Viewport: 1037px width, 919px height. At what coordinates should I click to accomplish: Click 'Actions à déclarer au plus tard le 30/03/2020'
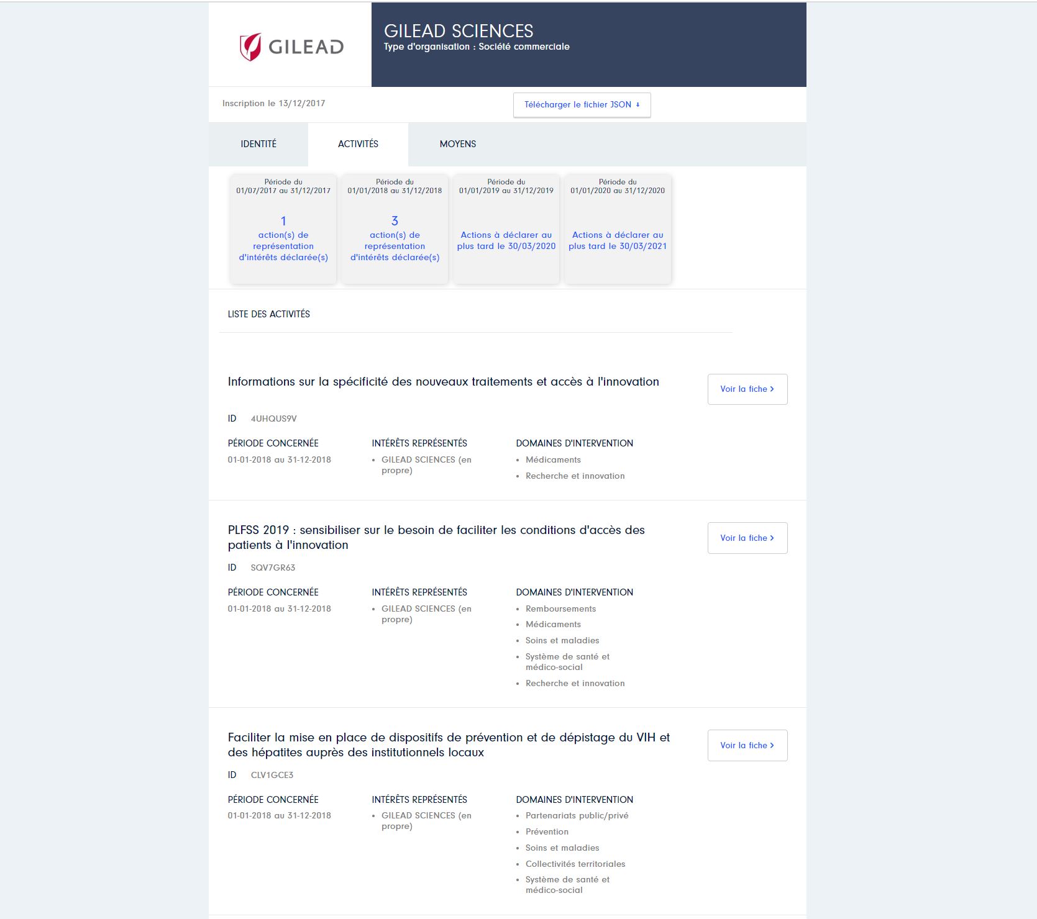pyautogui.click(x=506, y=241)
